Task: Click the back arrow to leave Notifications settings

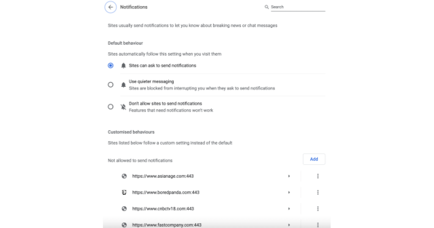Action: [110, 7]
